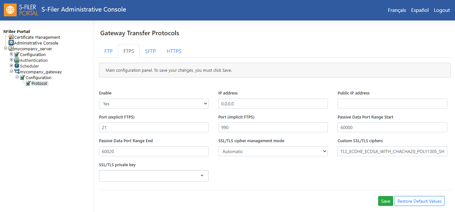The width and height of the screenshot is (455, 212).
Task: Select the FTPS tab
Action: click(x=129, y=51)
